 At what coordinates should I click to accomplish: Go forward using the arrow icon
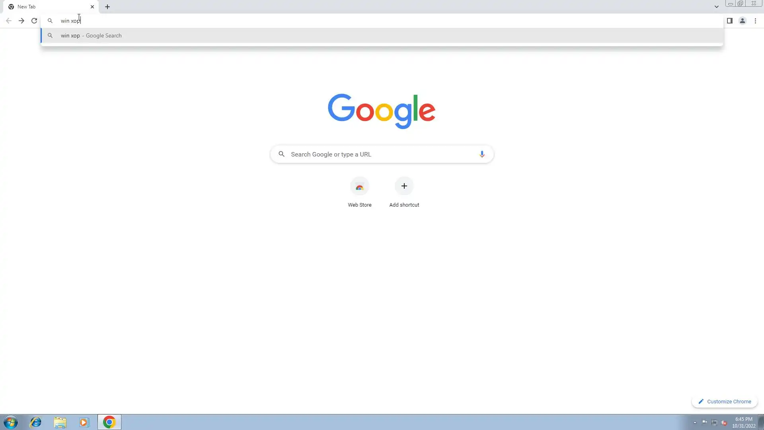coord(21,21)
